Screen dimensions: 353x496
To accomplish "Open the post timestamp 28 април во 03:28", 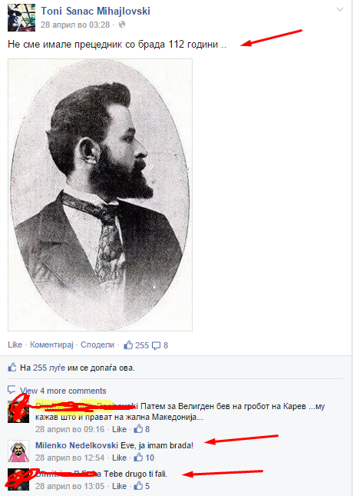I will pyautogui.click(x=75, y=25).
